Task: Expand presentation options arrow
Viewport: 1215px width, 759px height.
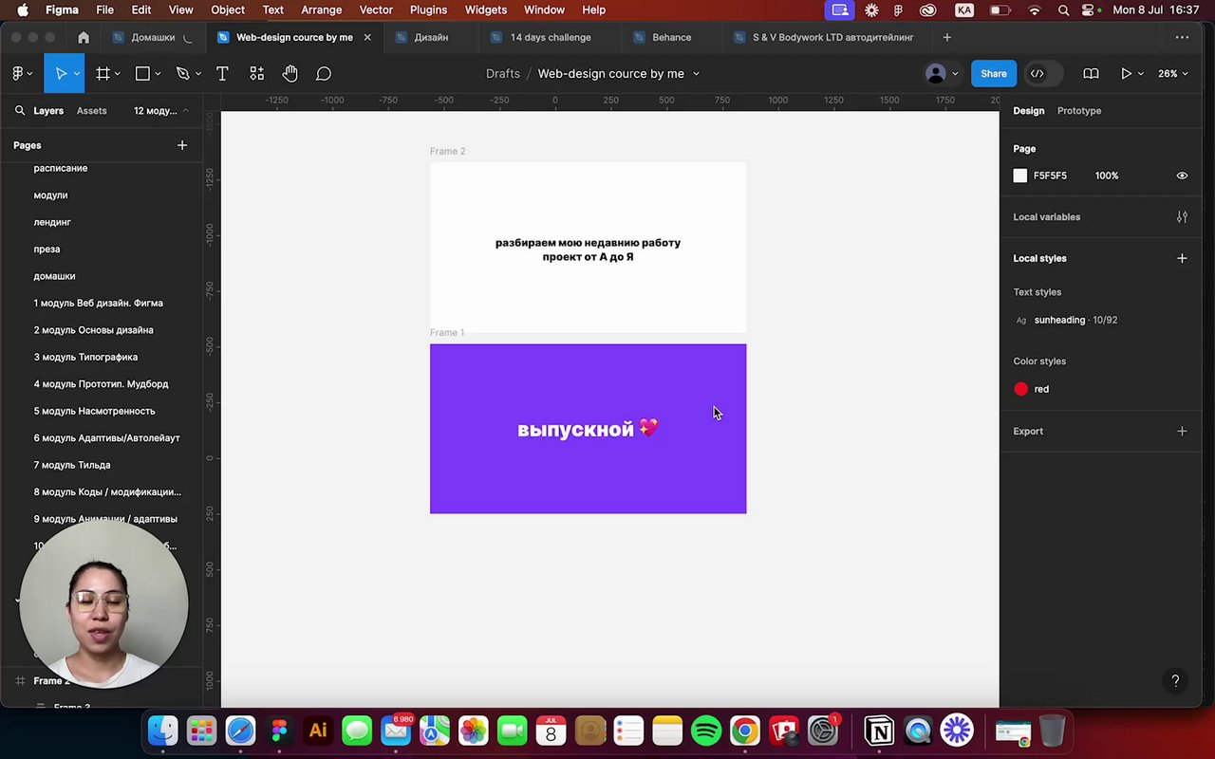Action: point(1140,73)
